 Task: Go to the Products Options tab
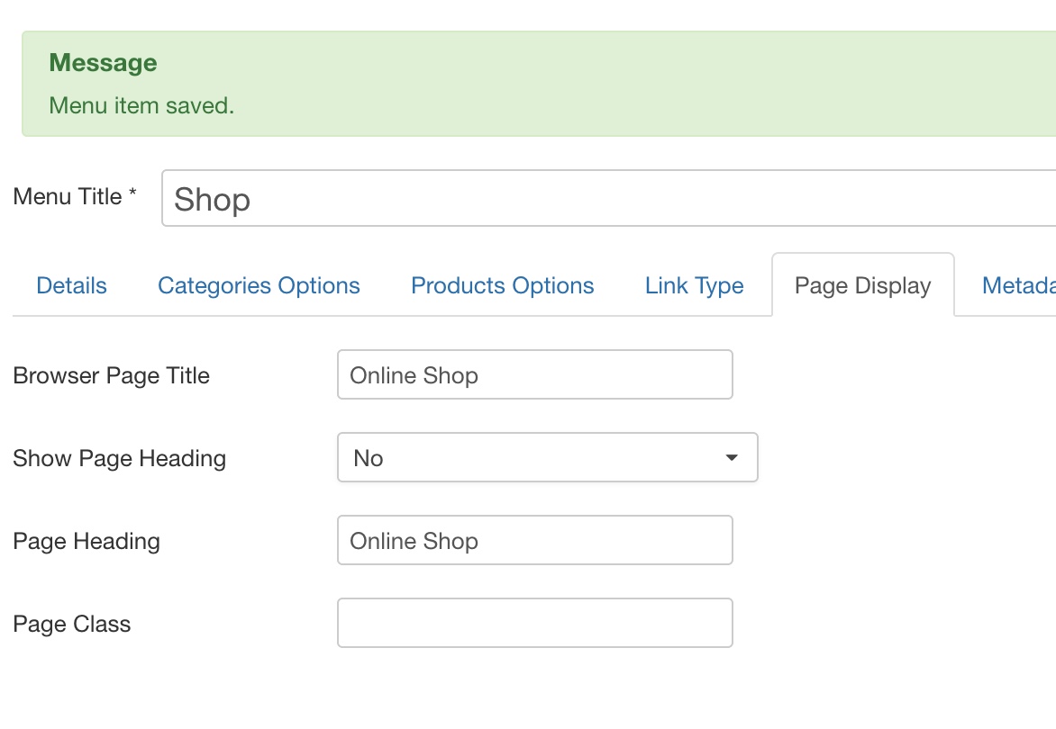pyautogui.click(x=502, y=286)
